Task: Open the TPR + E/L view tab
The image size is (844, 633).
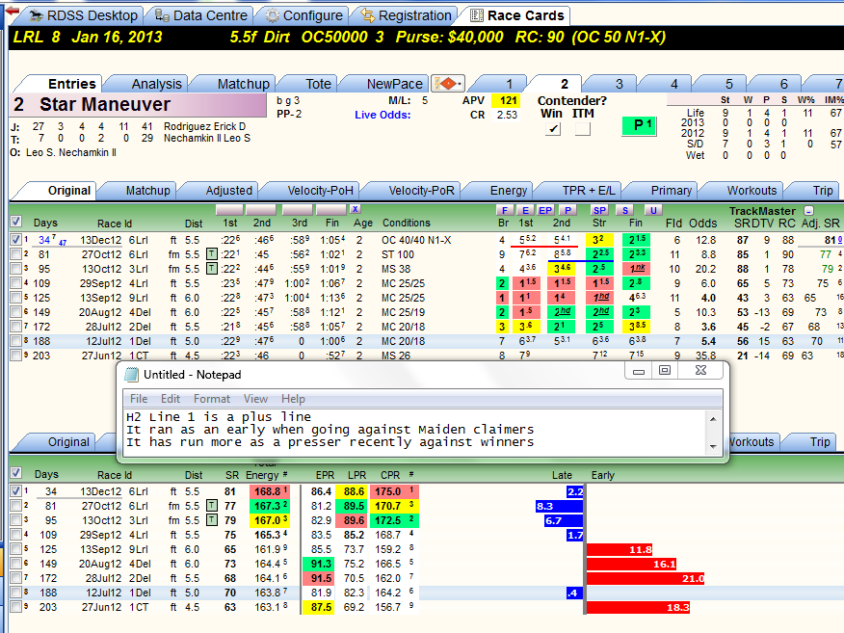Action: (589, 191)
